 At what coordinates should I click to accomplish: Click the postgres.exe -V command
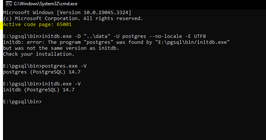(64, 66)
